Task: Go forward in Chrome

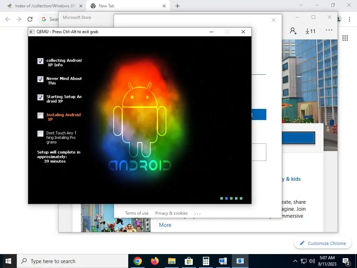Action: point(19,19)
